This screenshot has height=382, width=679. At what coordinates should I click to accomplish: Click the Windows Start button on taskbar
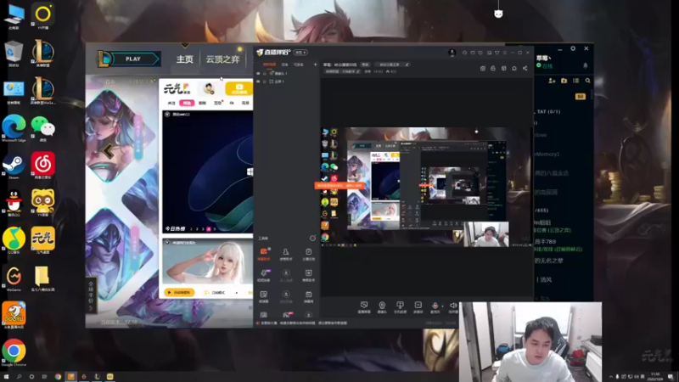point(6,377)
